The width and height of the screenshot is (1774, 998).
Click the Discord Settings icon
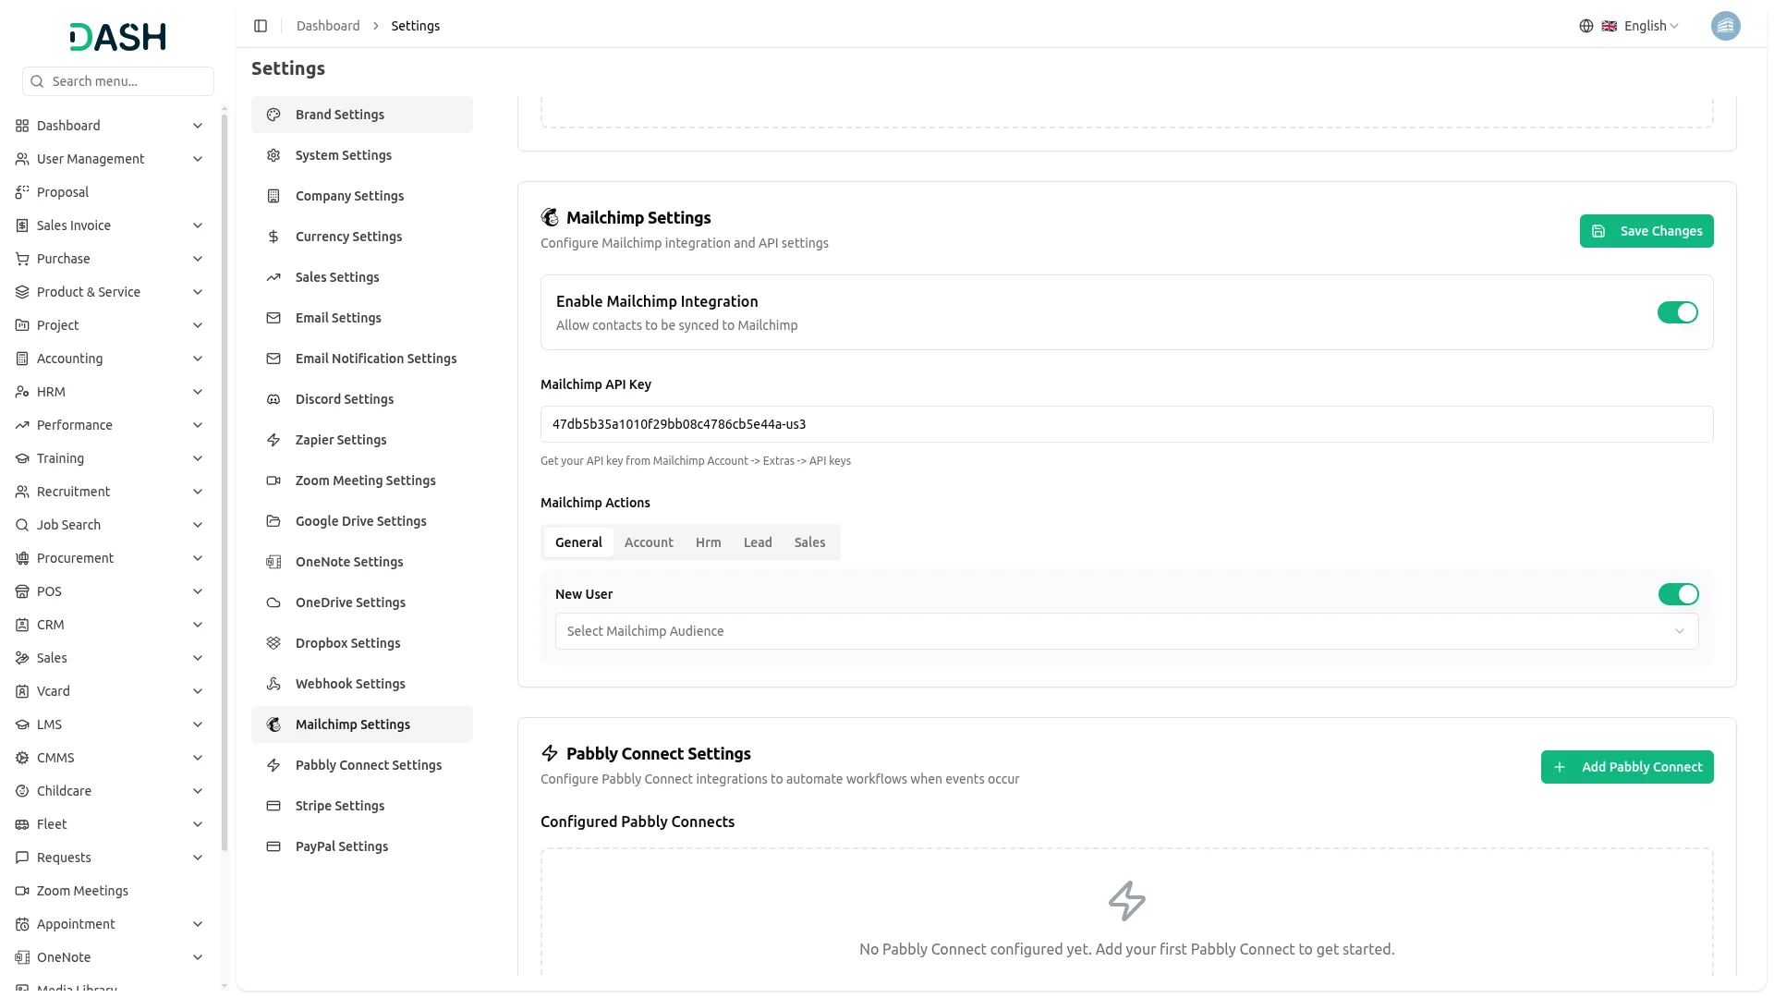click(x=273, y=399)
